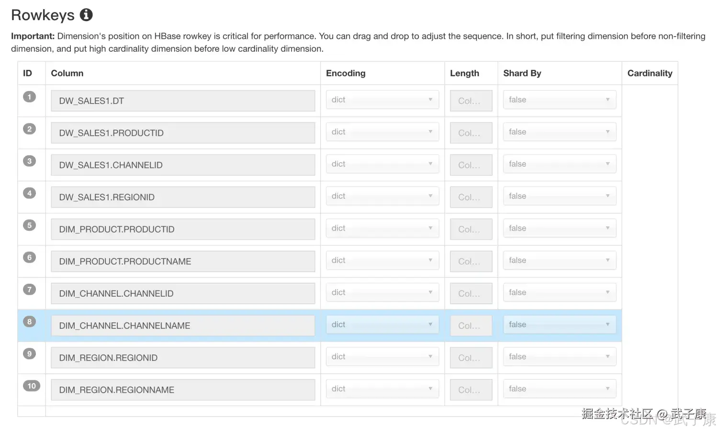Click the row ID badge number 2
The width and height of the screenshot is (718, 432).
point(29,129)
